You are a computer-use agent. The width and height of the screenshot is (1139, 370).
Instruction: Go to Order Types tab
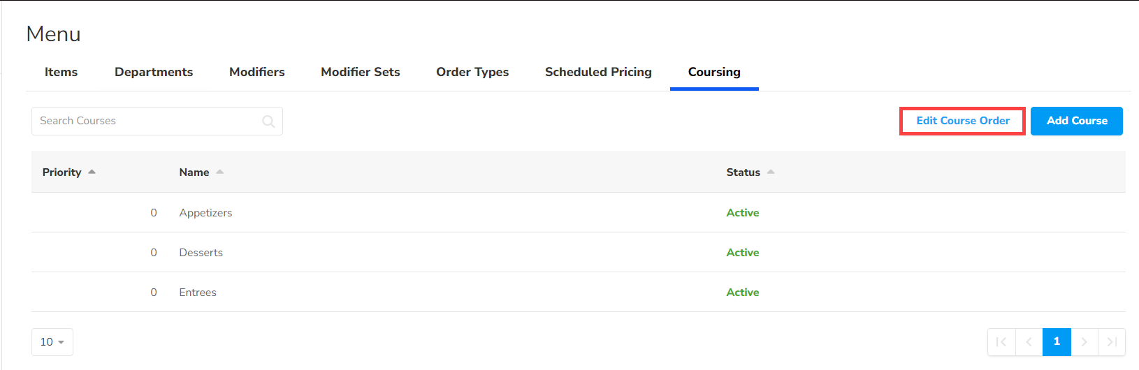tap(472, 72)
